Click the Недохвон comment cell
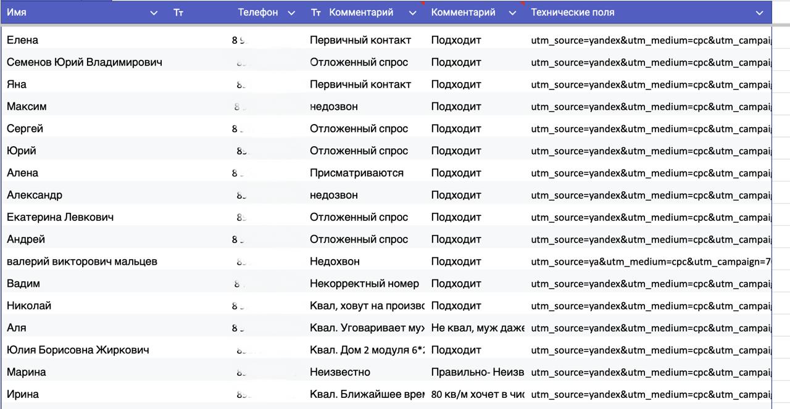790x409 pixels. [335, 262]
